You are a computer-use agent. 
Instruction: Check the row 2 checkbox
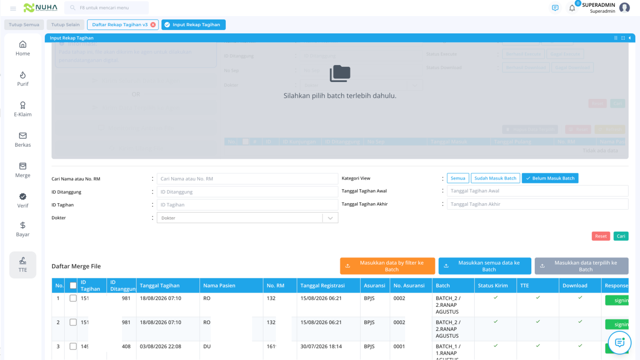click(x=73, y=322)
